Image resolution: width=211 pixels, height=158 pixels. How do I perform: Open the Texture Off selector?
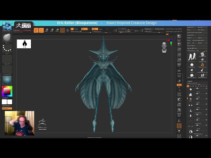pyautogui.click(x=7, y=70)
